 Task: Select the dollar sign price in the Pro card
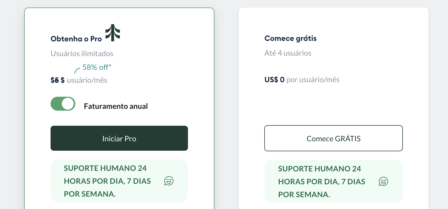[x=62, y=80]
